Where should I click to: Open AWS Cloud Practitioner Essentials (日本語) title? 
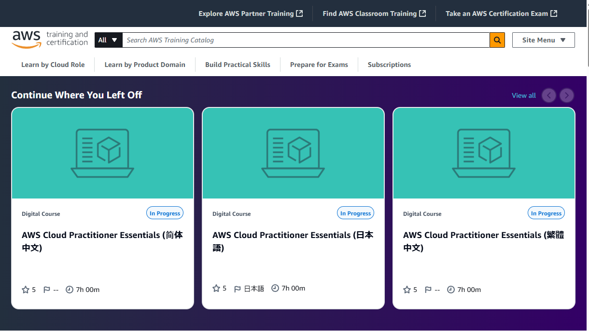click(293, 241)
